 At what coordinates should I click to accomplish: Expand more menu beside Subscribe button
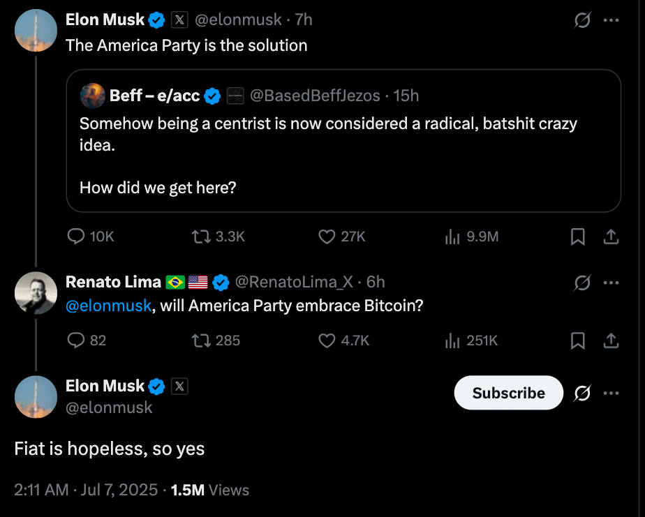pos(611,394)
